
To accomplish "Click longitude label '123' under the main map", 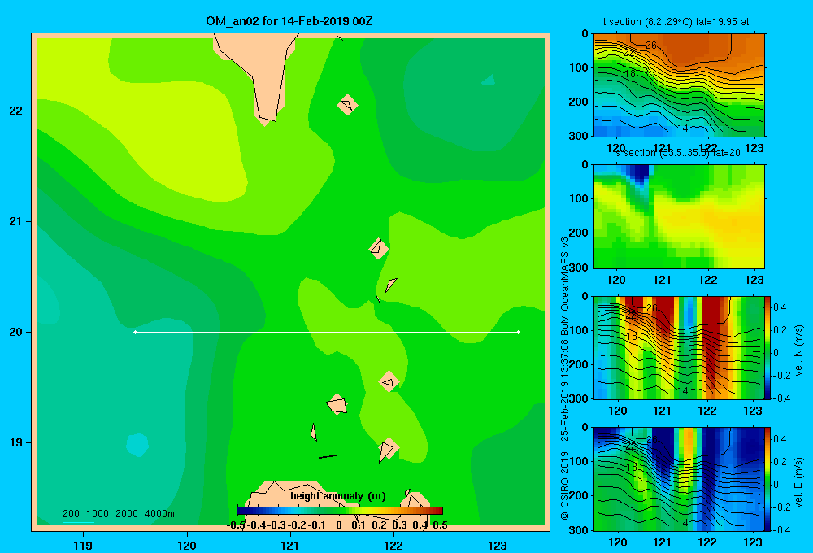I will coord(498,545).
